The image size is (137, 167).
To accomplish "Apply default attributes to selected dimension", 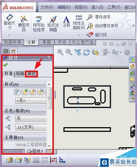I will (x=17, y=92).
